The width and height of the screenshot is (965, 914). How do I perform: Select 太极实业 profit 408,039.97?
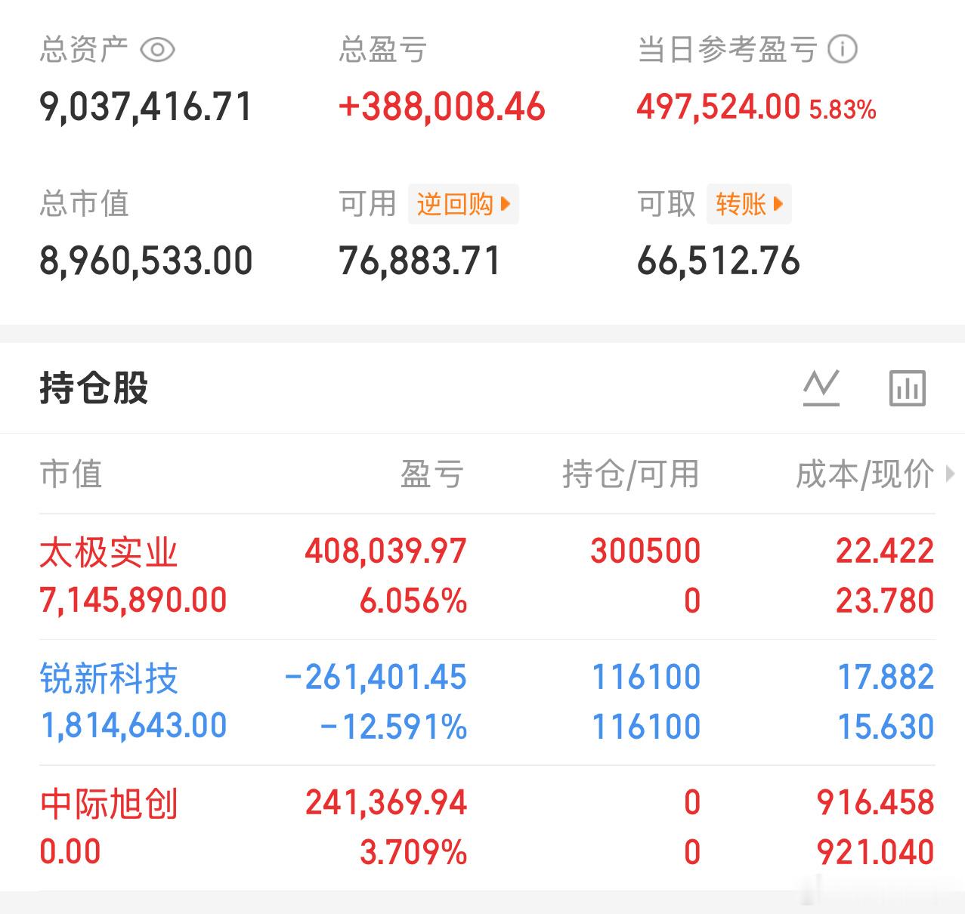point(385,551)
